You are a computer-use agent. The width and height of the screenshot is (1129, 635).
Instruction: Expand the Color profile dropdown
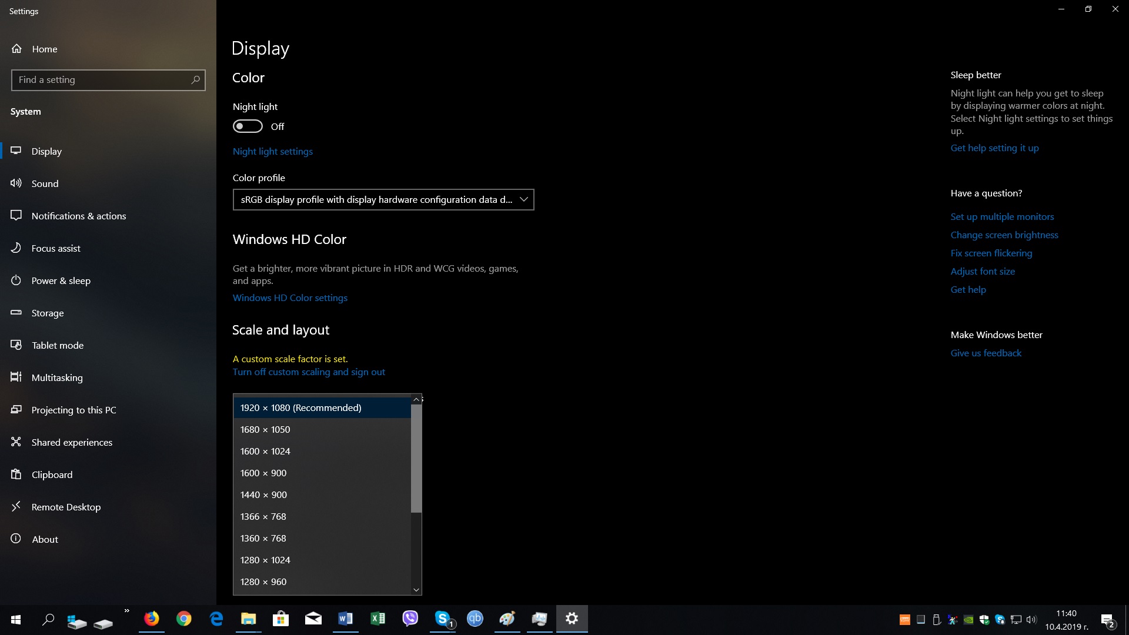point(383,199)
